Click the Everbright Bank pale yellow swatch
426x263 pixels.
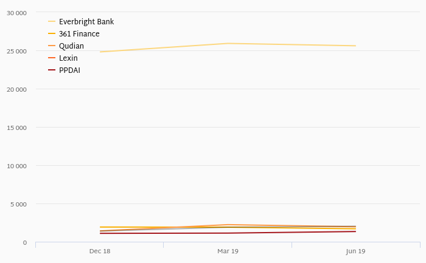tap(52, 21)
